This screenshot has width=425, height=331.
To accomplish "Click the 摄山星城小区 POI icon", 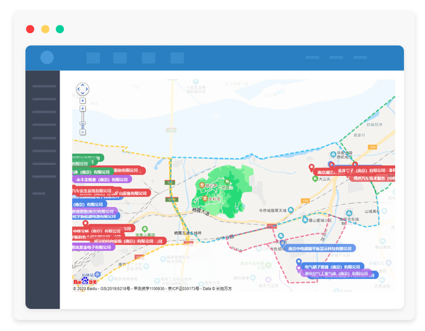I will tap(305, 220).
